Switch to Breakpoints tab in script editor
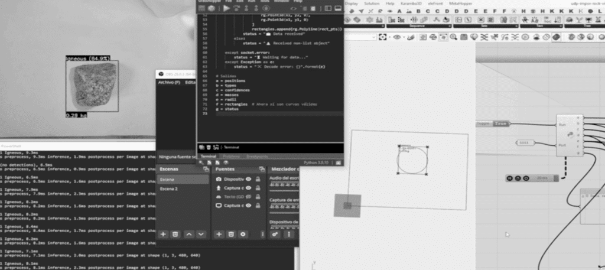Screen dimensions: 605x270 (256, 156)
